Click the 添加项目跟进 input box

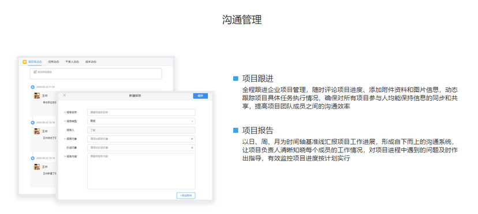[x=96, y=74]
